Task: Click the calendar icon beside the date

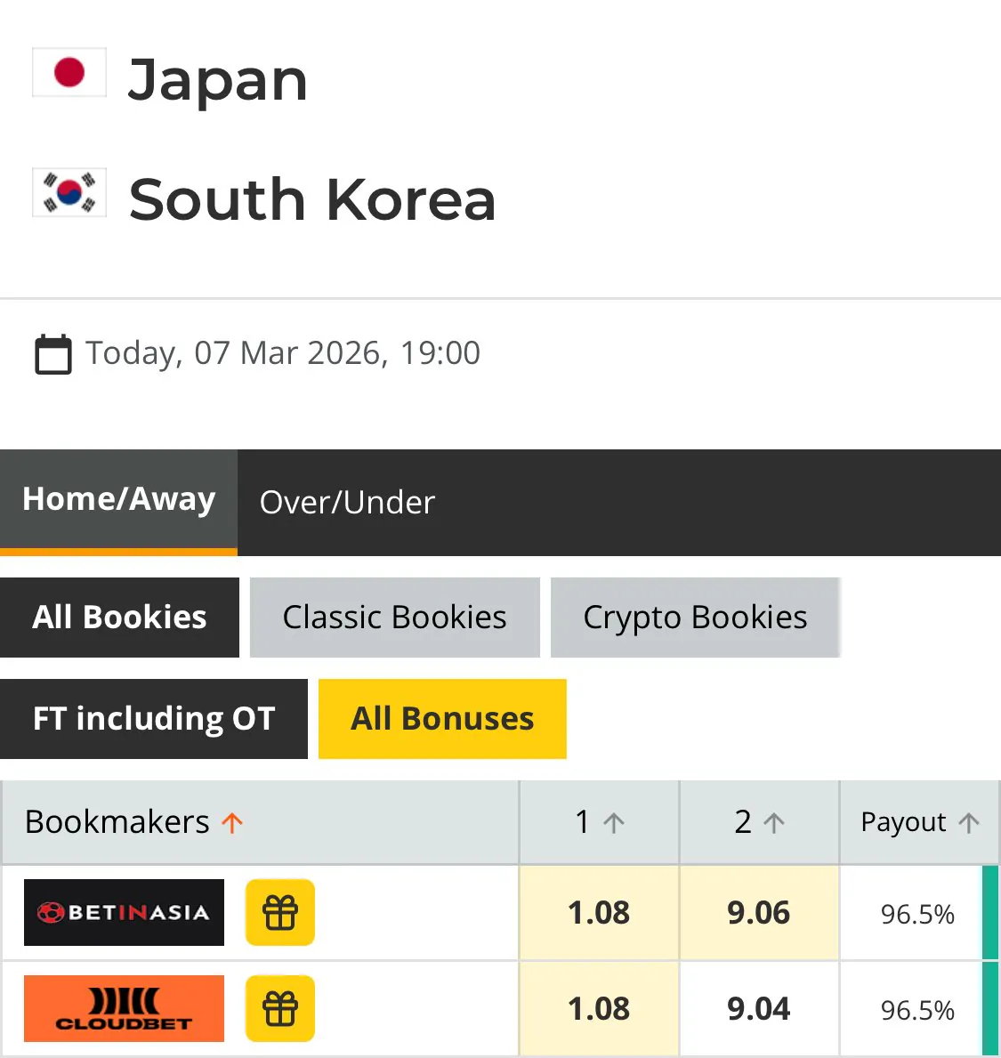Action: coord(52,354)
